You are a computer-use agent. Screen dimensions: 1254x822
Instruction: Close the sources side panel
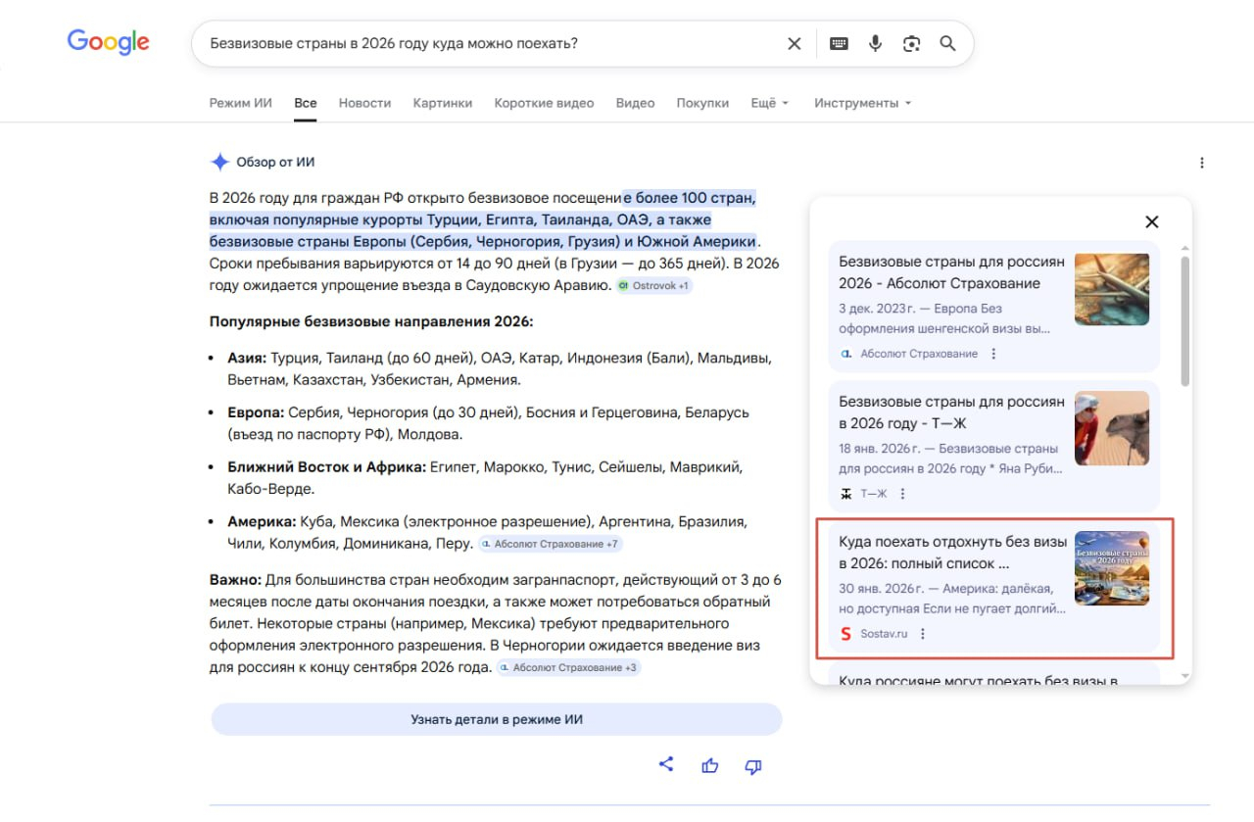(1152, 221)
